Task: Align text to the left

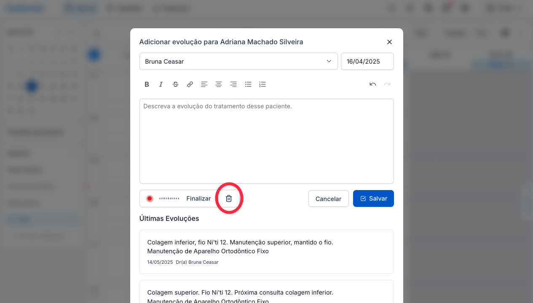Action: click(x=204, y=84)
